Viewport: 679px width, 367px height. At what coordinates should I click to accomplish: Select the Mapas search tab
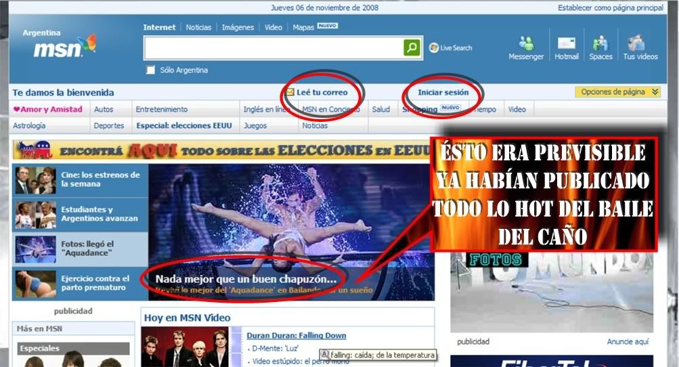point(303,27)
